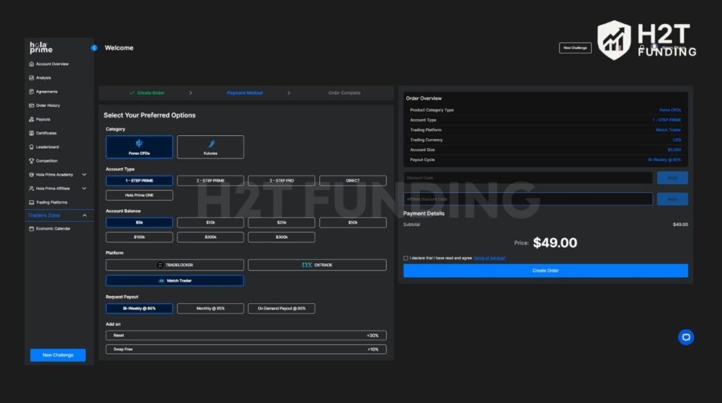Image resolution: width=722 pixels, height=403 pixels.
Task: Click the Futures category icon
Action: (211, 144)
